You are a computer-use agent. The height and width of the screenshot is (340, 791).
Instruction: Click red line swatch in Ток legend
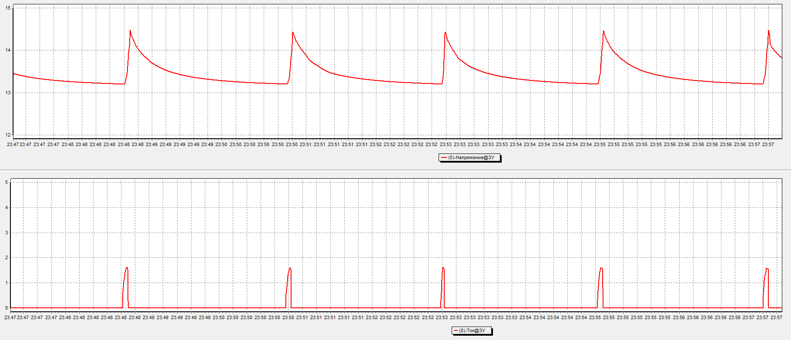(x=456, y=331)
